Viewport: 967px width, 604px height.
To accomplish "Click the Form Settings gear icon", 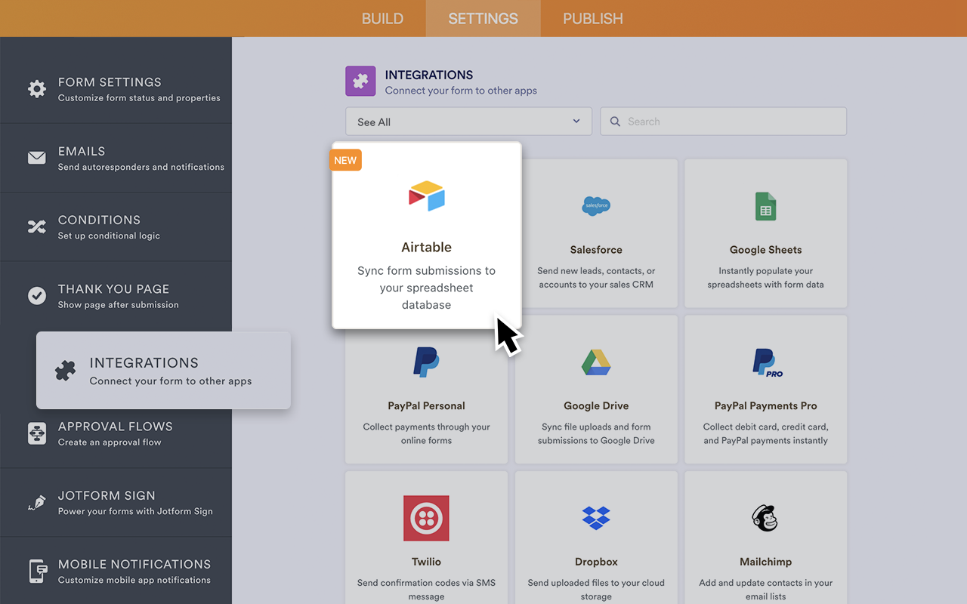I will [x=36, y=88].
